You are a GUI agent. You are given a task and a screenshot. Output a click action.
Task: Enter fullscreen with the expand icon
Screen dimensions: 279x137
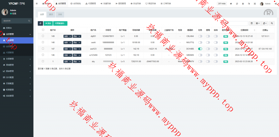[x=255, y=4]
